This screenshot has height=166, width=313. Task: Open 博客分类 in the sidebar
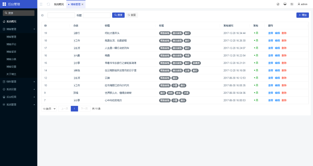pos(19,59)
